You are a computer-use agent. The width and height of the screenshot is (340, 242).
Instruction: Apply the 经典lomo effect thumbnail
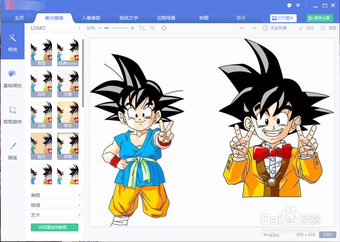click(x=68, y=52)
